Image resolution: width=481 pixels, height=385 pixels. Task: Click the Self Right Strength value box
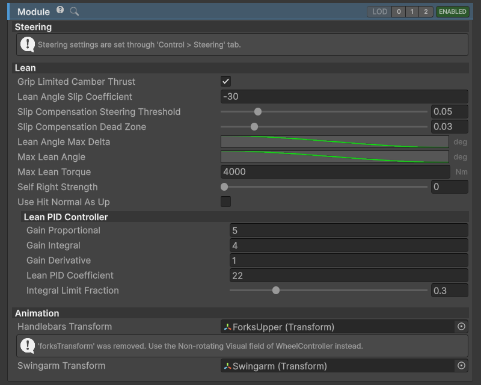pyautogui.click(x=449, y=186)
